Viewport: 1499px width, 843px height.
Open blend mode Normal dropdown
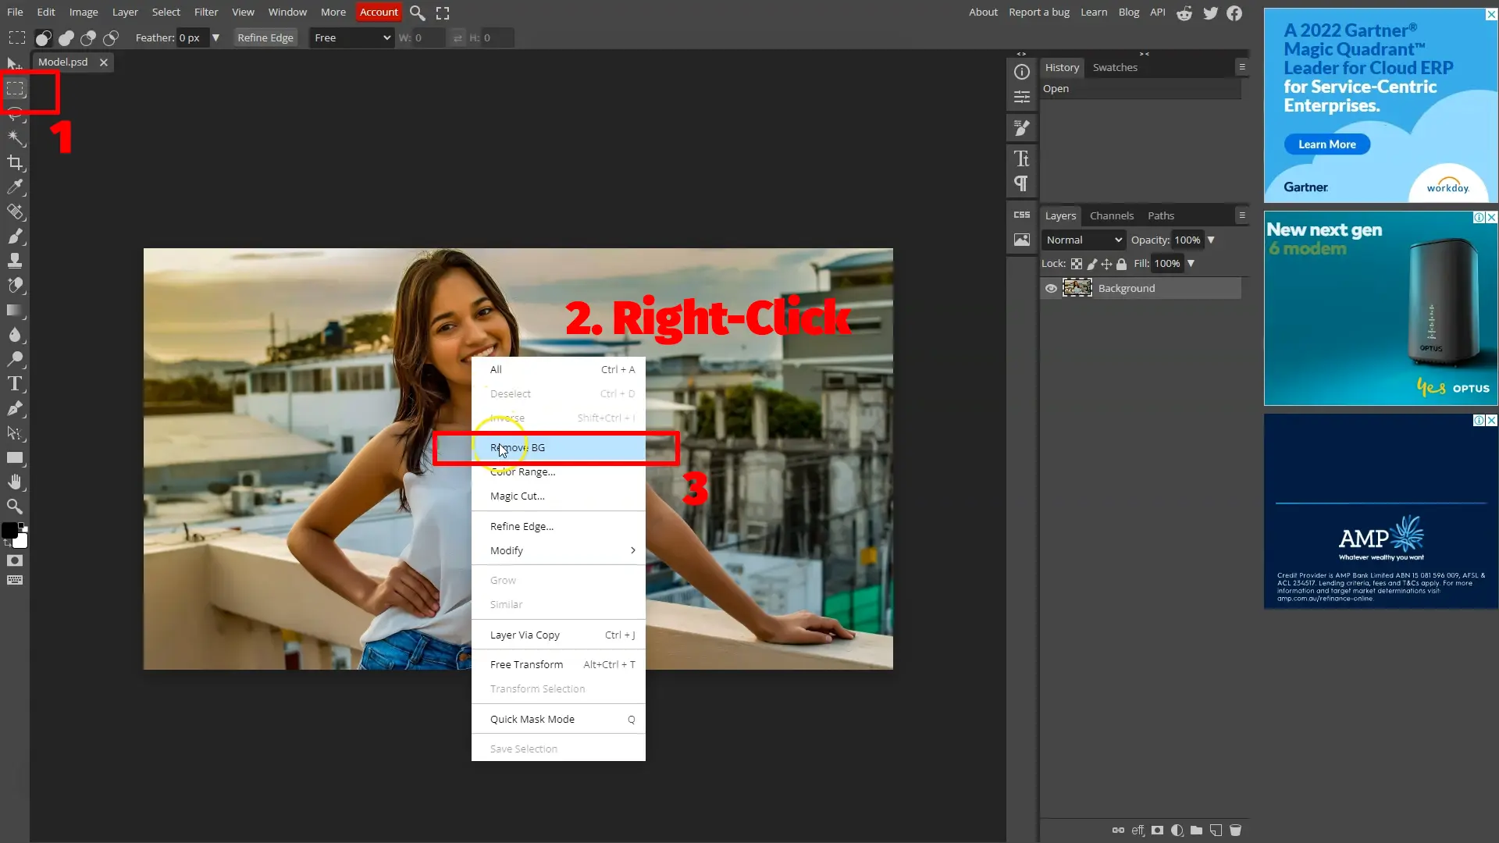coord(1084,240)
